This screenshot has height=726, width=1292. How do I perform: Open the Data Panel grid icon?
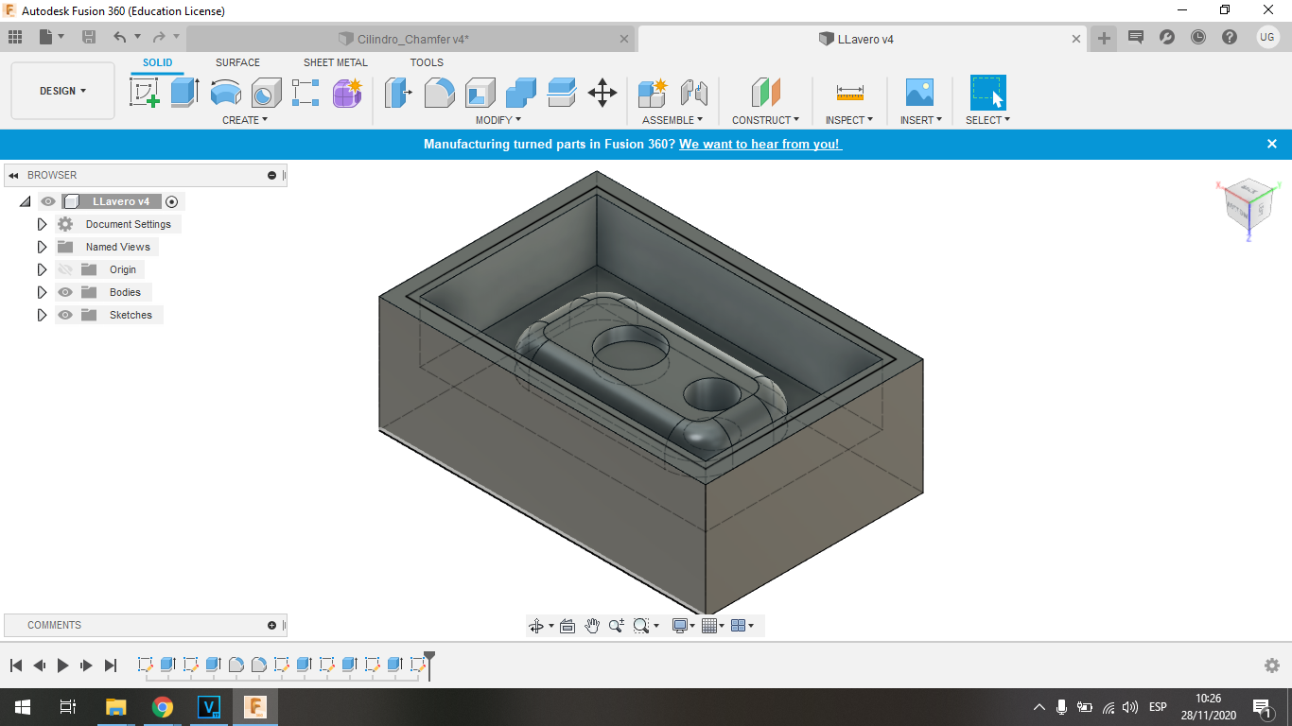15,37
